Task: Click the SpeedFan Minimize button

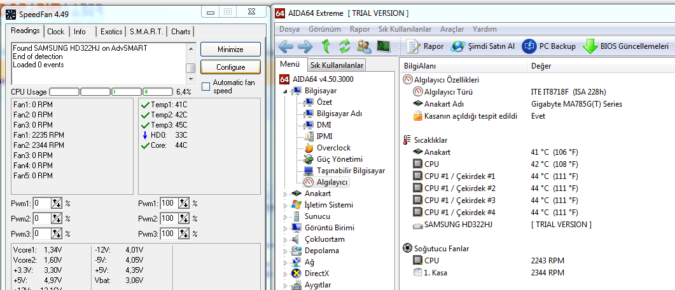Action: (230, 49)
